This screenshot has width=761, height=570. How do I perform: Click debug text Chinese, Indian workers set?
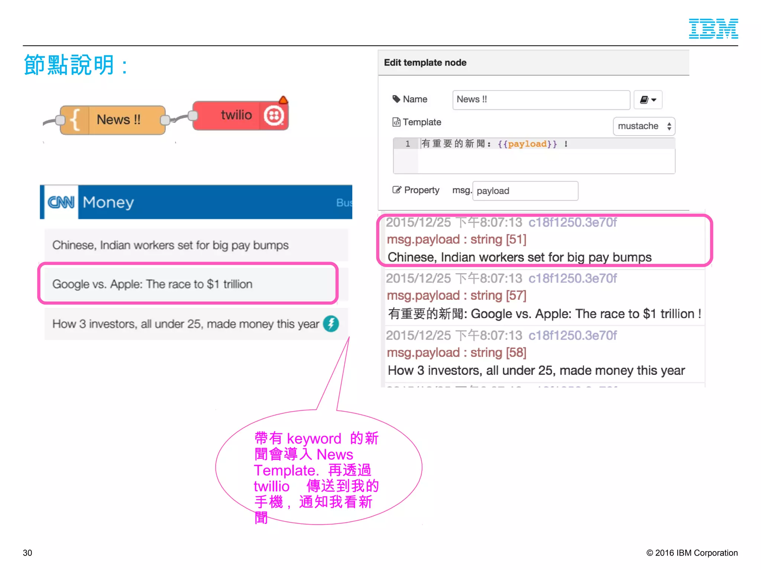click(x=519, y=257)
